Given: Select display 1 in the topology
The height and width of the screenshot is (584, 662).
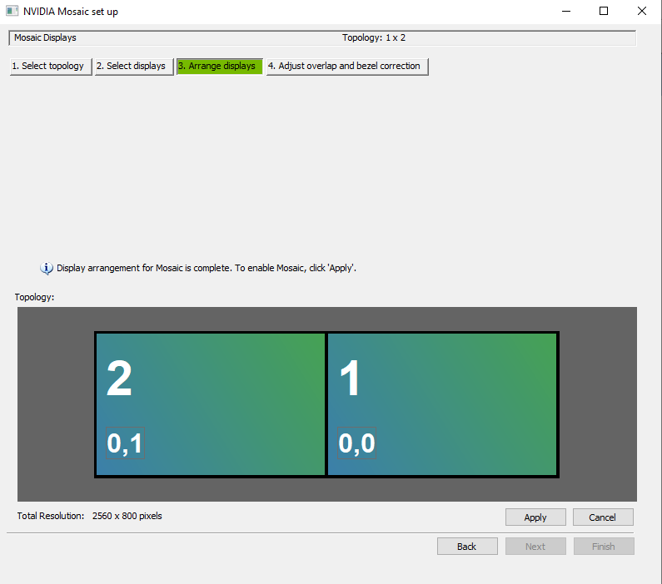Looking at the screenshot, I should pyautogui.click(x=442, y=404).
